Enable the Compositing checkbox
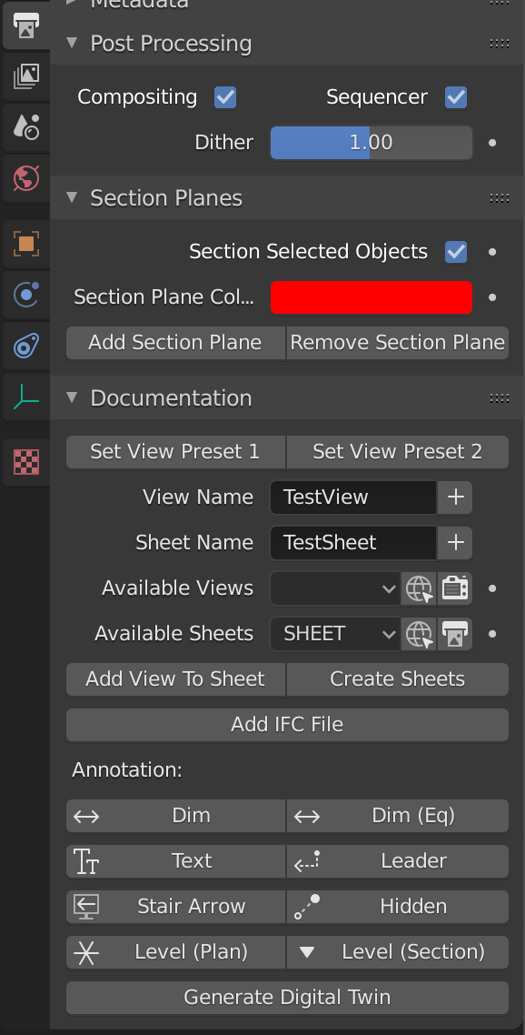 point(224,96)
